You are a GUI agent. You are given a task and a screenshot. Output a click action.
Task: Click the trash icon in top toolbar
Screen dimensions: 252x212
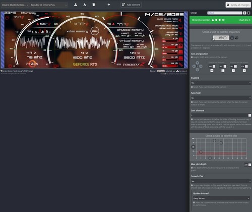[94, 5]
